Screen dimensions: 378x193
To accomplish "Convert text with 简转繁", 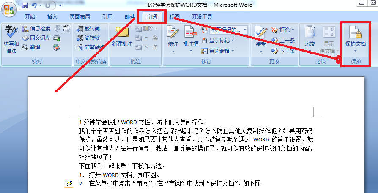I will (88, 38).
